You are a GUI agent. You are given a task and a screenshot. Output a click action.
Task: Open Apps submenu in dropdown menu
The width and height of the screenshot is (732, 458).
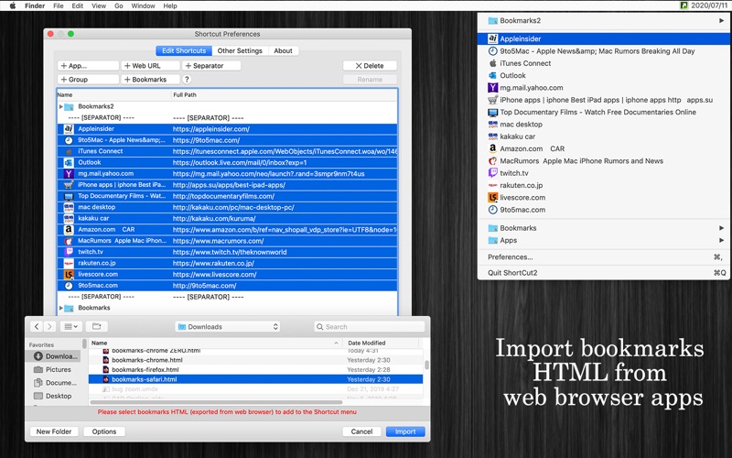click(605, 240)
